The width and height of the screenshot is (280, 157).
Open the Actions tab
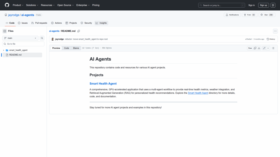[x=56, y=23]
